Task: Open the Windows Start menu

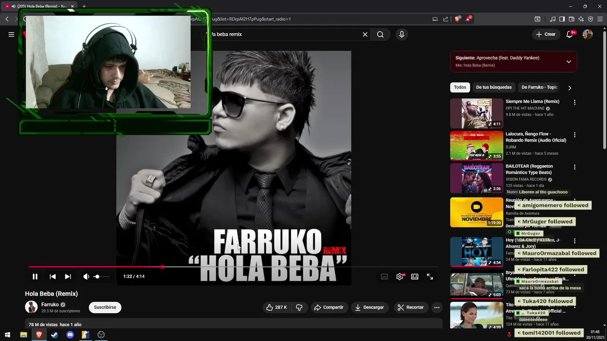Action: click(8, 335)
